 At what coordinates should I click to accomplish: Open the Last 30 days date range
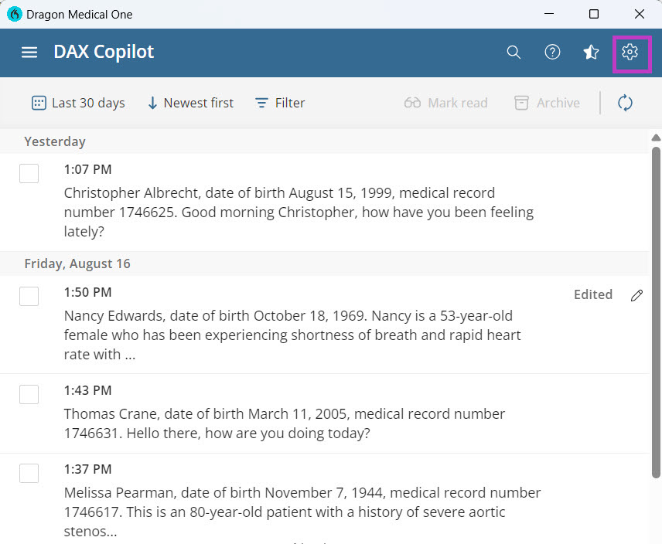coord(78,103)
